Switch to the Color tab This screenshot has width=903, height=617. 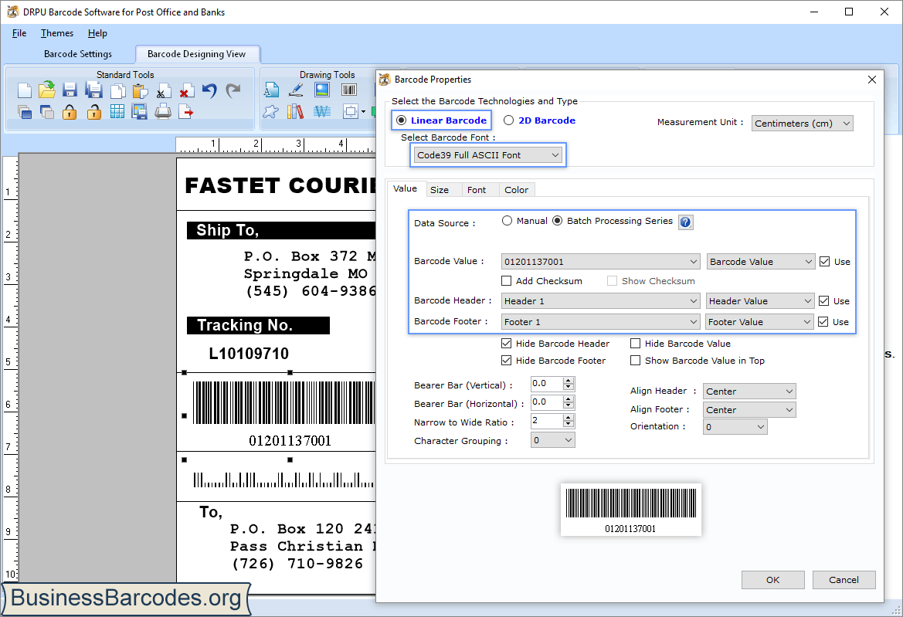click(x=516, y=190)
